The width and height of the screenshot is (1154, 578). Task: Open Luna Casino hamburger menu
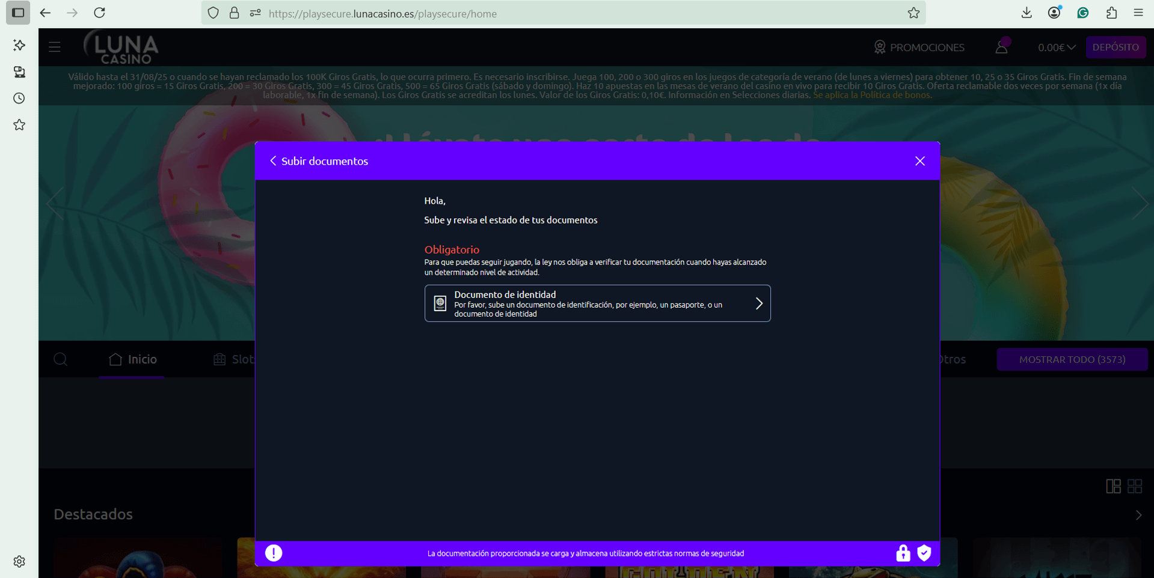pyautogui.click(x=55, y=47)
